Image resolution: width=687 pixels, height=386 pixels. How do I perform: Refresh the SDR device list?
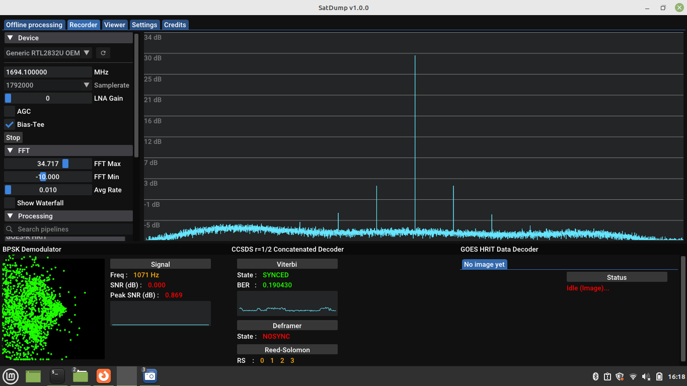pos(103,52)
